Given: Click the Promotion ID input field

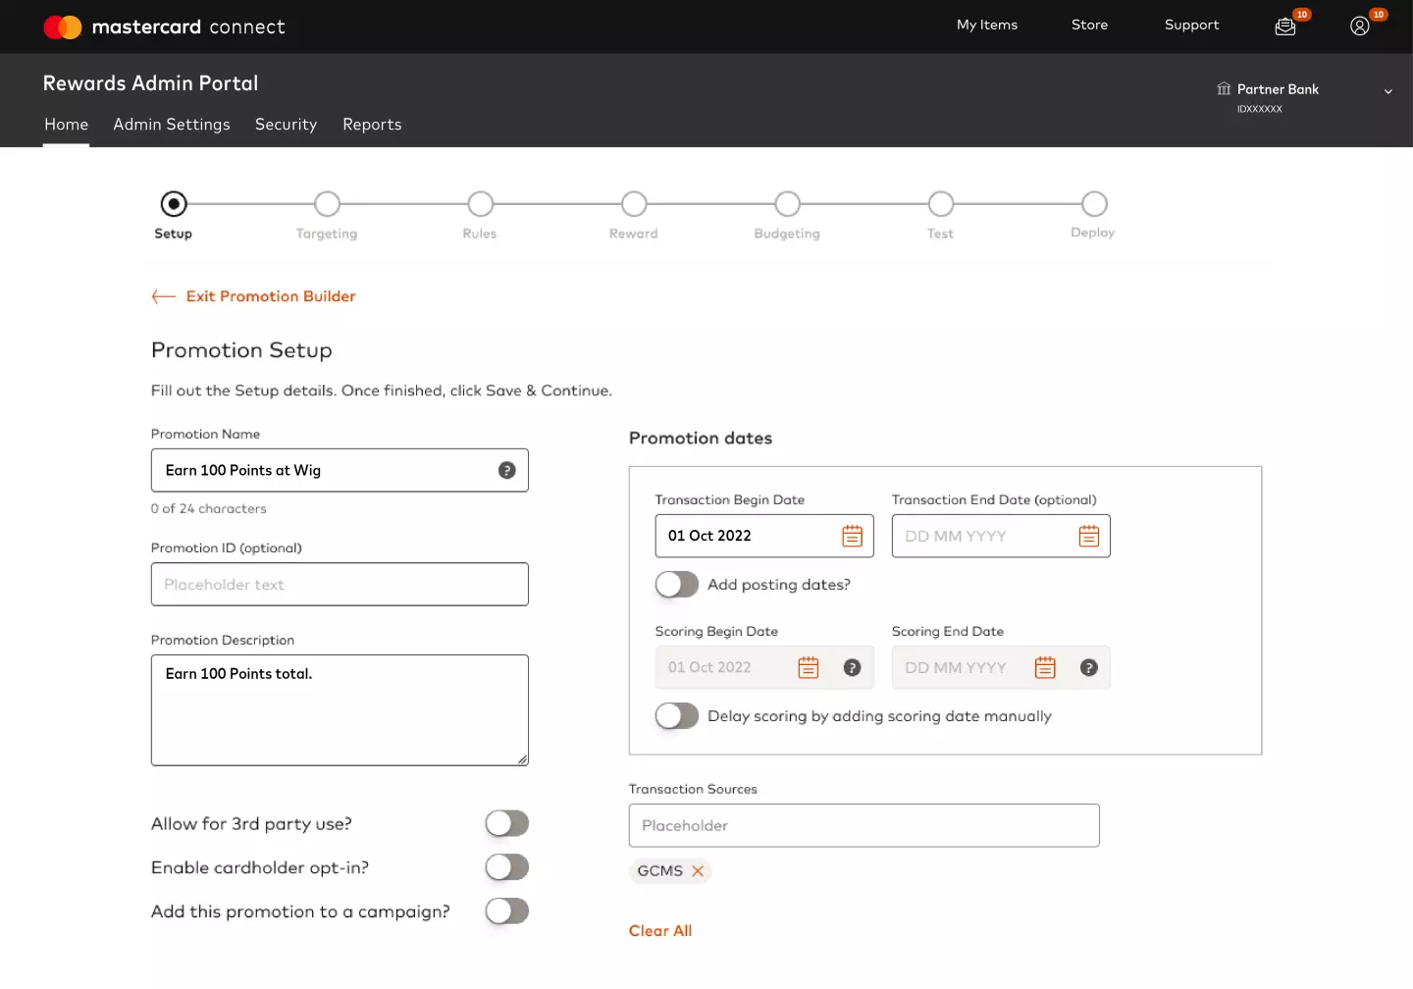Looking at the screenshot, I should (340, 584).
